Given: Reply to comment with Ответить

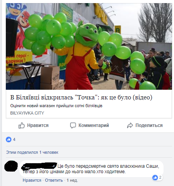Looking at the screenshot, I should [x=54, y=180].
